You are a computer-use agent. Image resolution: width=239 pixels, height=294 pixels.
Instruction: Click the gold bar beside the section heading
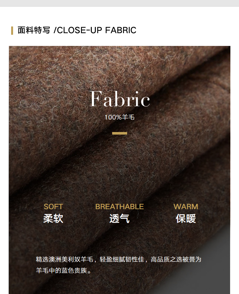click(x=12, y=31)
